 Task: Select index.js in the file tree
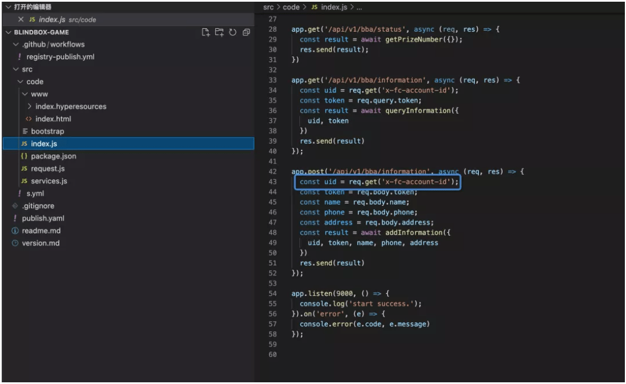pos(128,144)
